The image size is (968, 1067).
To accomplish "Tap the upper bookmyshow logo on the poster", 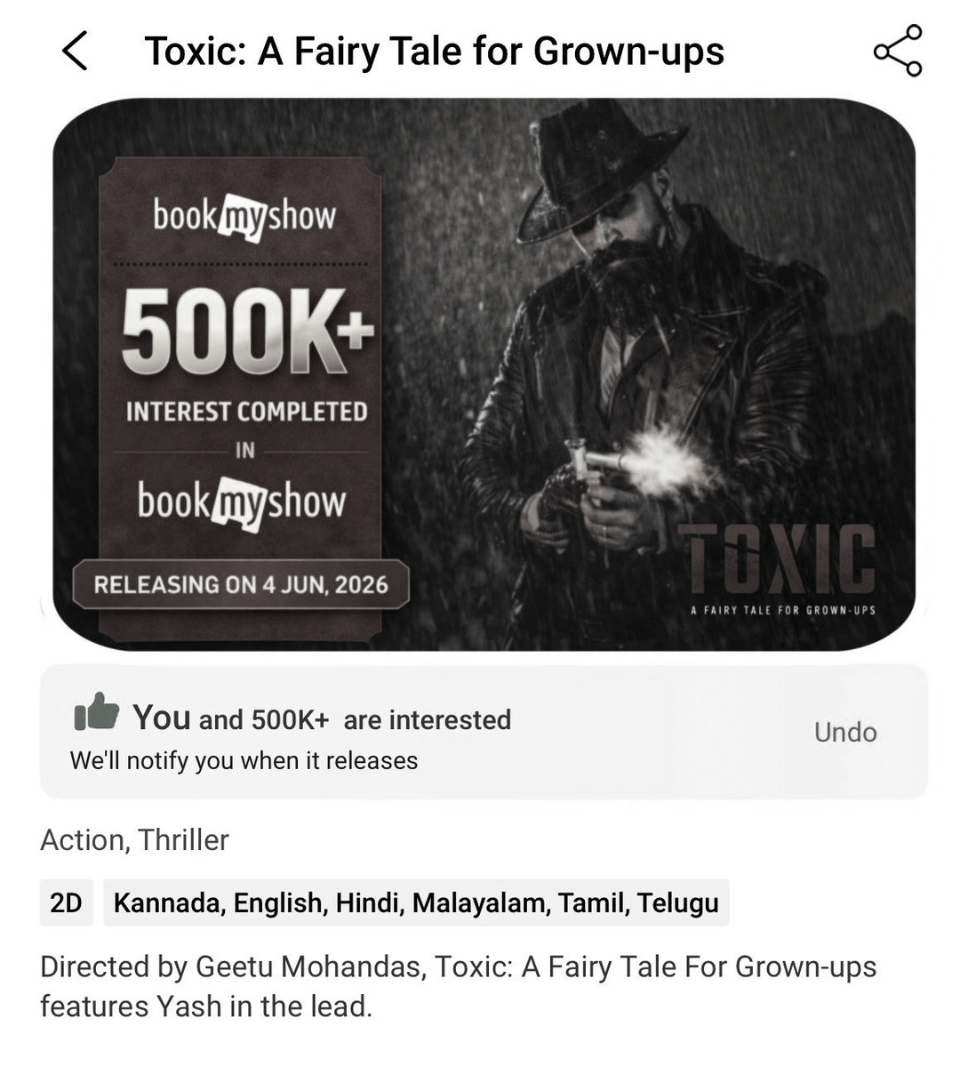I will [244, 216].
